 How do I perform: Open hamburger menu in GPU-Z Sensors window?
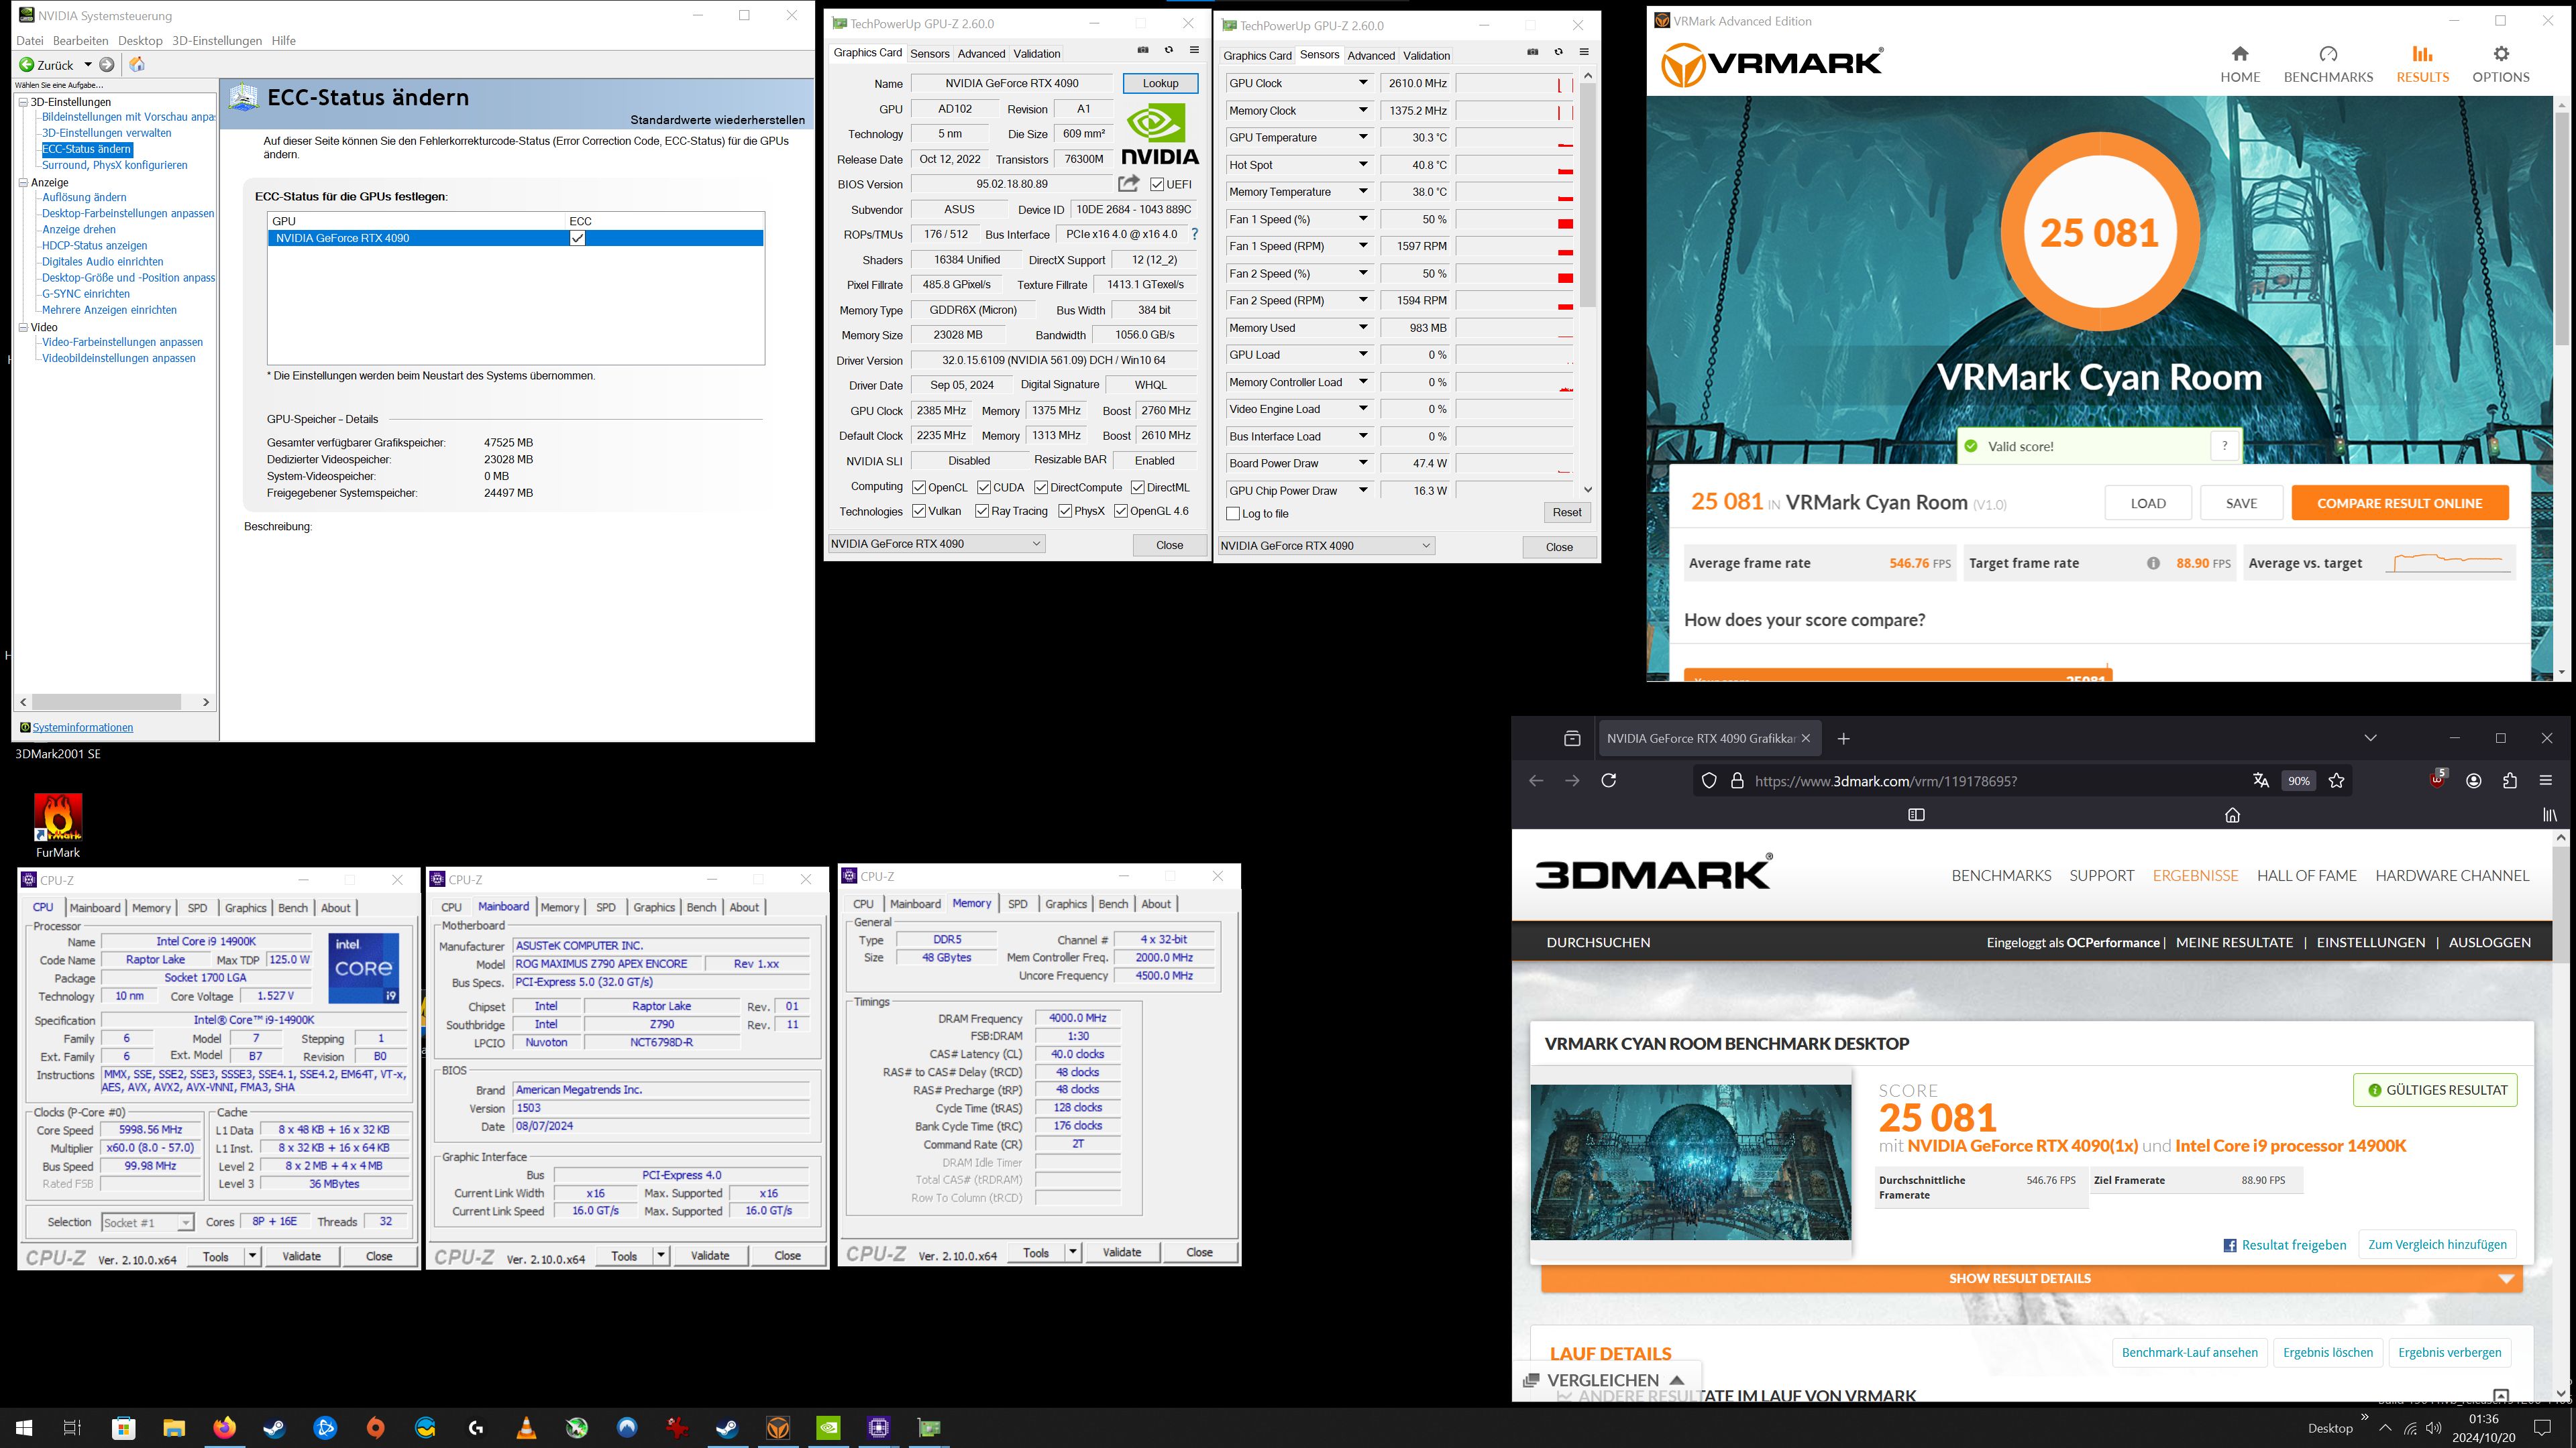(1584, 52)
